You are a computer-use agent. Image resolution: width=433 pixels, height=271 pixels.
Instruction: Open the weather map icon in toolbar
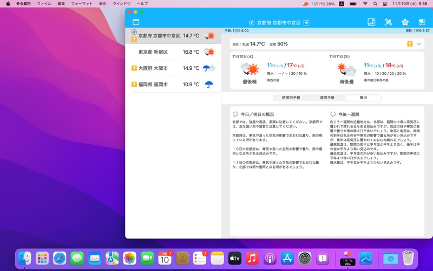[371, 22]
